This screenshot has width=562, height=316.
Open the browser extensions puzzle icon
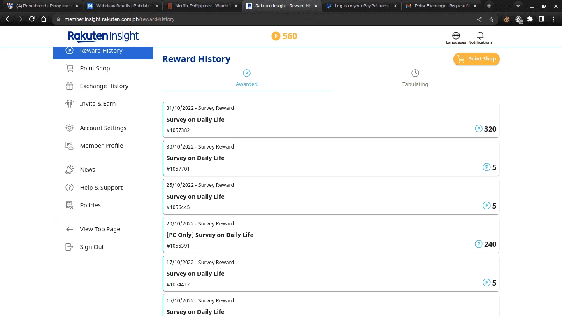pos(530,19)
